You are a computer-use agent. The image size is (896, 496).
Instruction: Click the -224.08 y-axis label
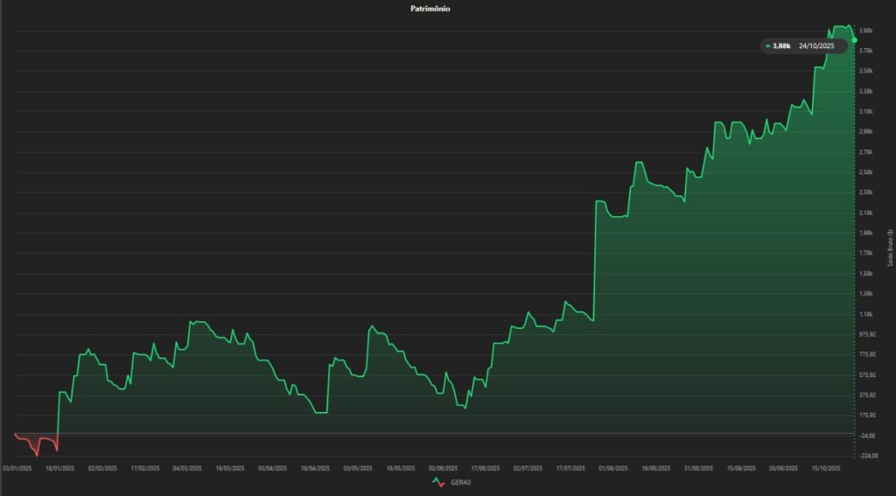868,456
